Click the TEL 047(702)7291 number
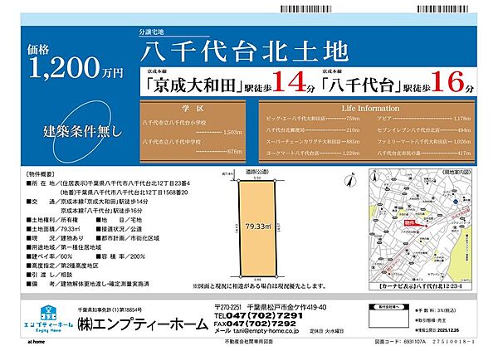 point(258,316)
